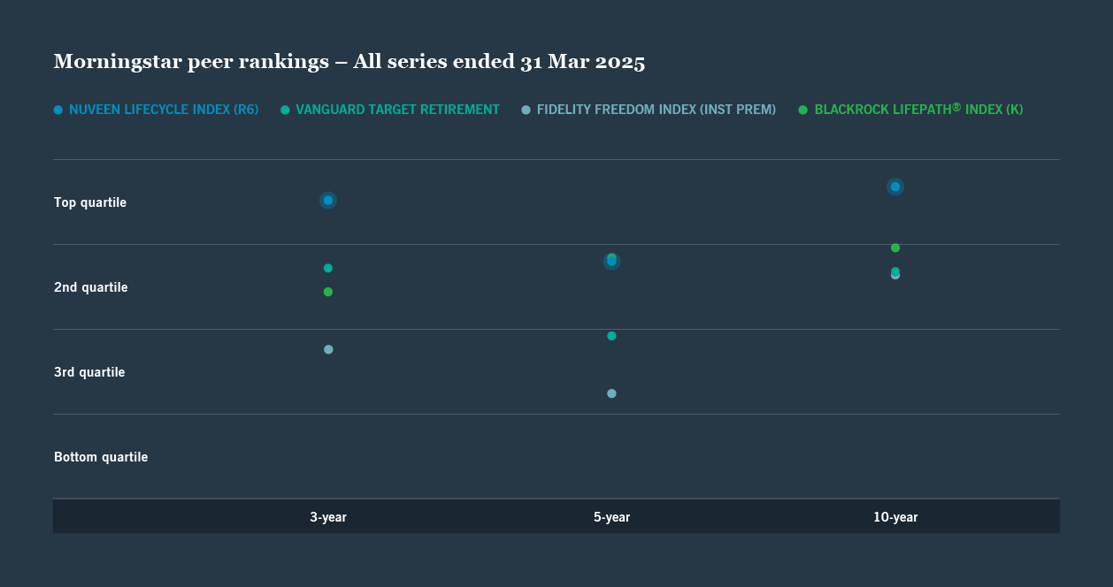This screenshot has width=1113, height=587.
Task: Select the BlackRock 3-year data point
Action: coord(328,292)
